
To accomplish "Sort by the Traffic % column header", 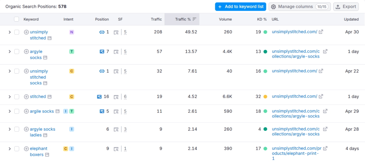I will tap(182, 19).
